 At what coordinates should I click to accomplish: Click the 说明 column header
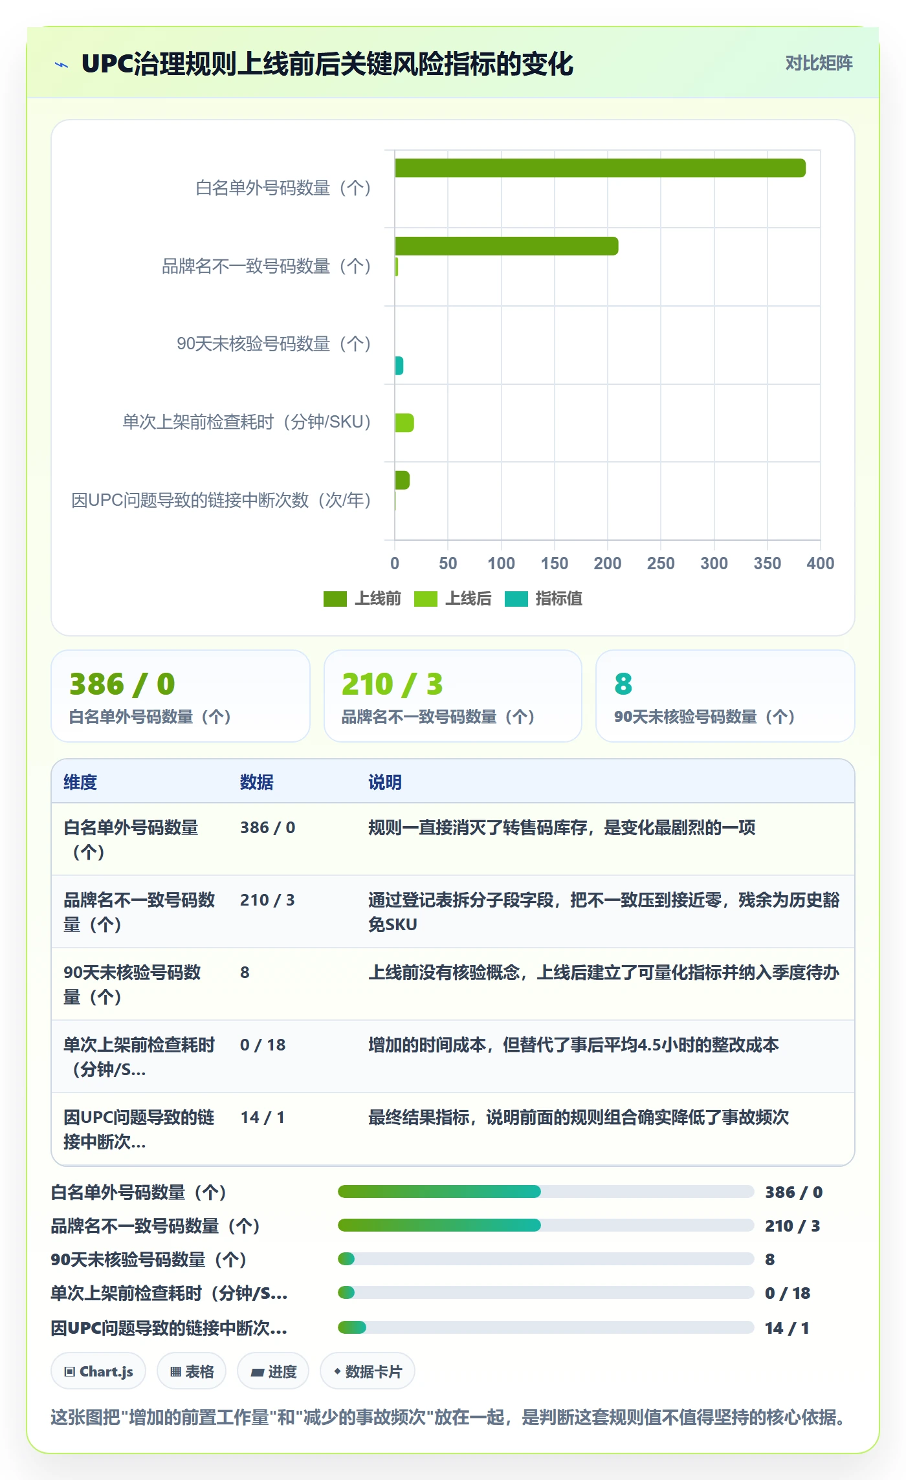point(385,782)
